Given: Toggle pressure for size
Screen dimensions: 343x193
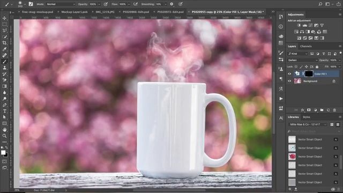Looking at the screenshot, I should 180,4.
